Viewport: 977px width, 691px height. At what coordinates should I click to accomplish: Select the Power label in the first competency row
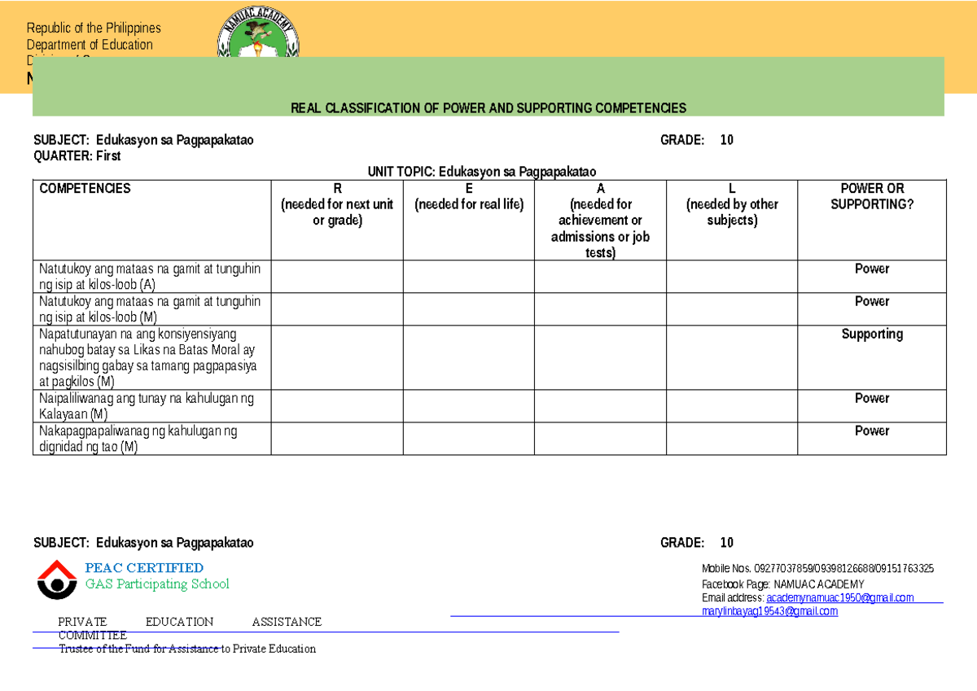[871, 269]
